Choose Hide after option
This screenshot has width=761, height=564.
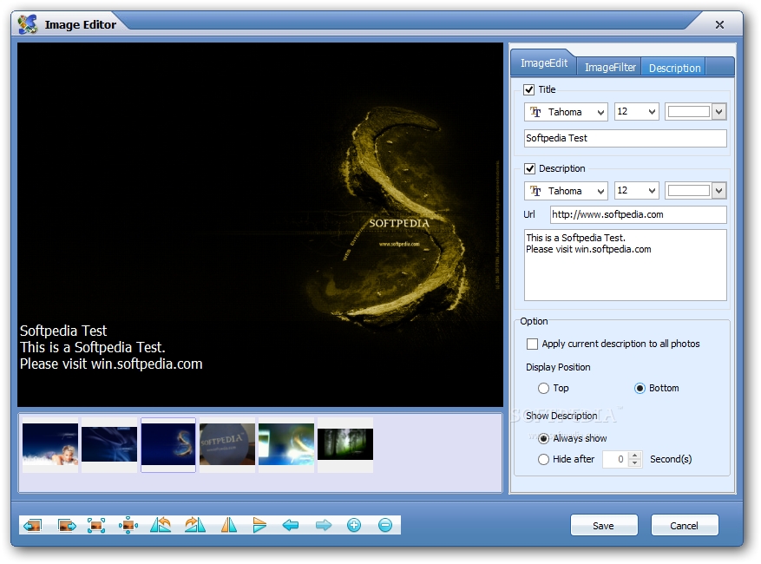pyautogui.click(x=543, y=459)
